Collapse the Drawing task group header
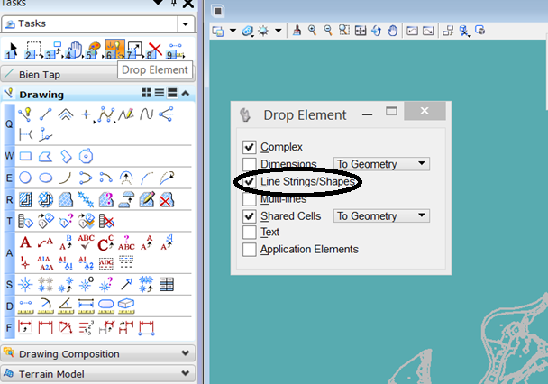 tap(185, 93)
